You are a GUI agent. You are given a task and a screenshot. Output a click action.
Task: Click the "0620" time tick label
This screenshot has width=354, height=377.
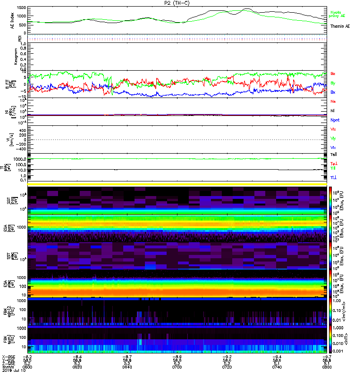[77, 367]
